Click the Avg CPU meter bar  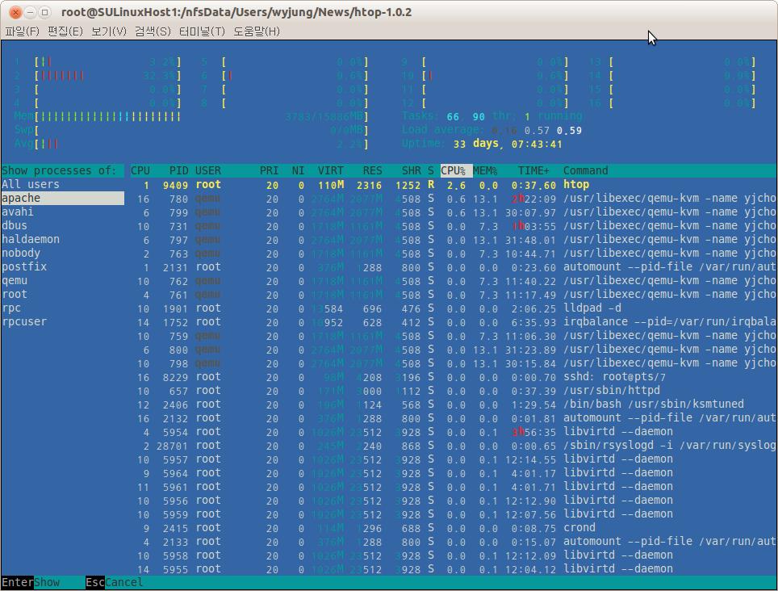coord(191,144)
